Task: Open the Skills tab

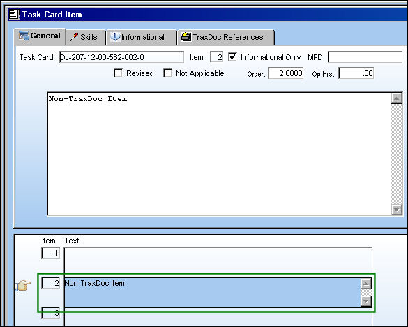Action: [x=86, y=37]
